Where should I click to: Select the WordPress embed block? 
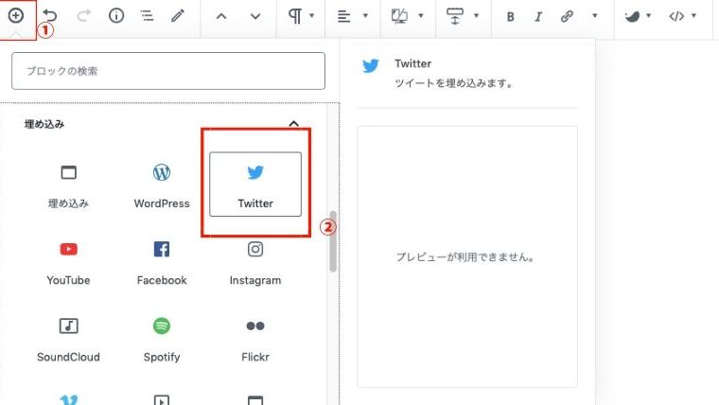[162, 185]
